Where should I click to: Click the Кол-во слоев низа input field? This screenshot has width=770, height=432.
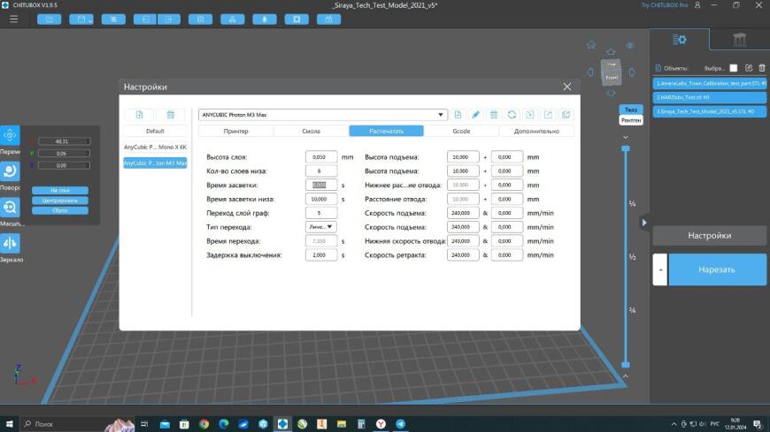pos(321,171)
